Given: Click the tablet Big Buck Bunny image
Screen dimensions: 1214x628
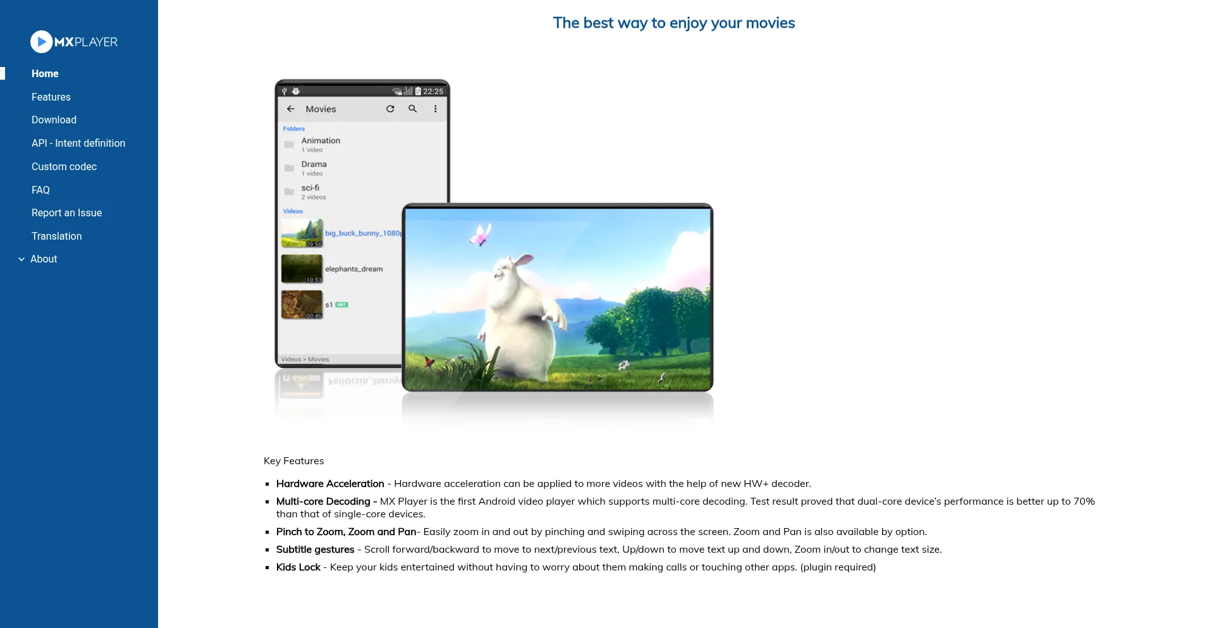Looking at the screenshot, I should (x=558, y=298).
